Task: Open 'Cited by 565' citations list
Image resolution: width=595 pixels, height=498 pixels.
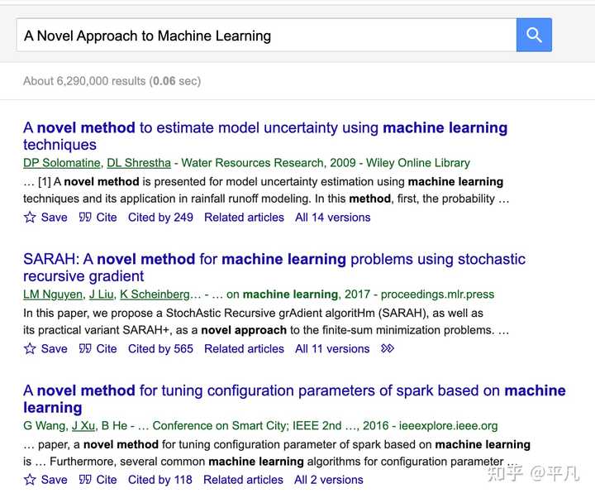Action: (160, 349)
